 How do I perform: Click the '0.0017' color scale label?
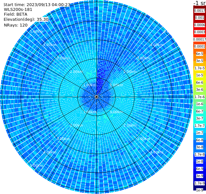(x=200, y=11)
